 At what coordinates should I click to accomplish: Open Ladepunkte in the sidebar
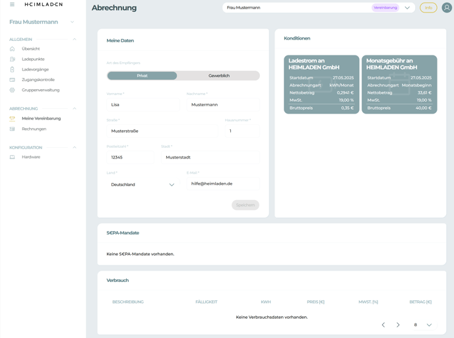pos(33,59)
